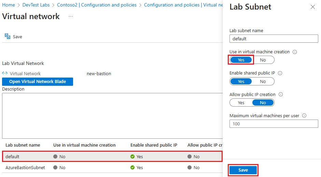Open the ellipsis menu beside Virtual network title
This screenshot has width=321, height=177.
point(71,16)
